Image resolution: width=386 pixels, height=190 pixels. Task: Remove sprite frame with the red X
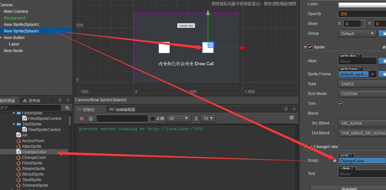pos(373,74)
